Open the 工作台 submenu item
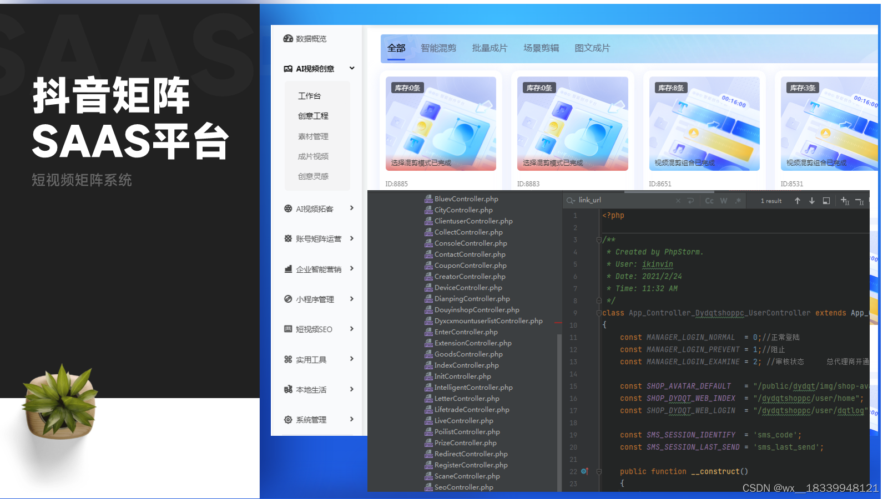Image resolution: width=888 pixels, height=499 pixels. click(309, 96)
